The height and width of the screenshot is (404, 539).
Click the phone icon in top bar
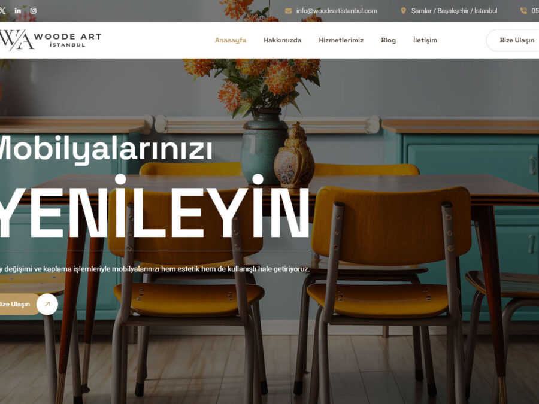click(523, 11)
